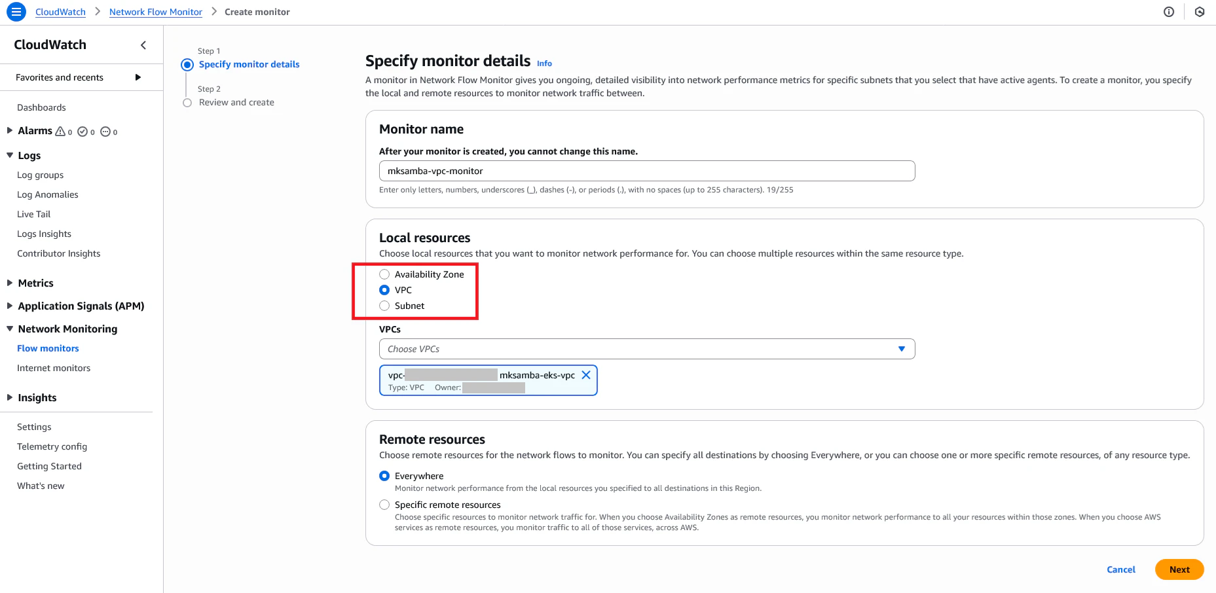Open the info panel icon in the top bar
This screenshot has width=1216, height=593.
1169,12
